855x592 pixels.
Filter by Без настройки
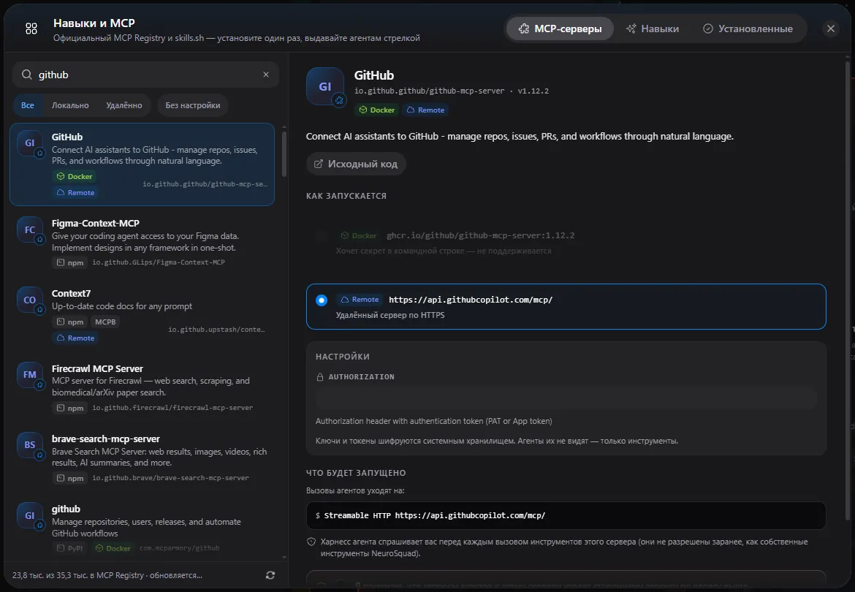pos(193,105)
